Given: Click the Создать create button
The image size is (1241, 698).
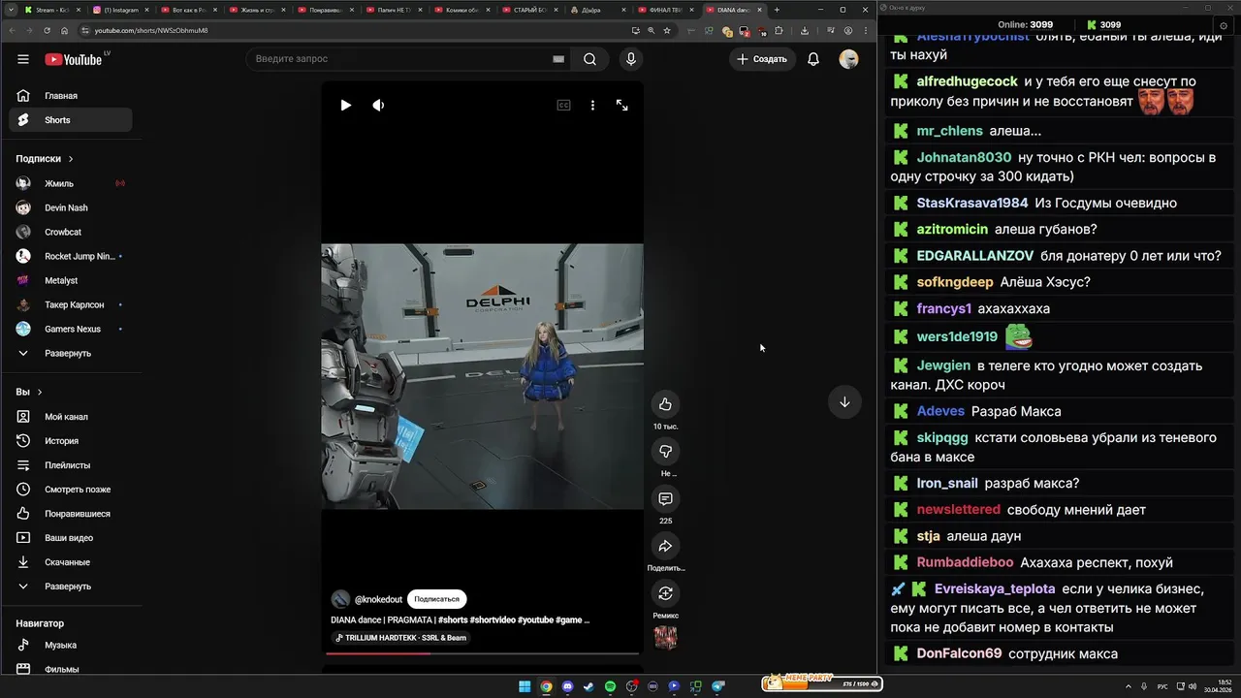Looking at the screenshot, I should (763, 59).
